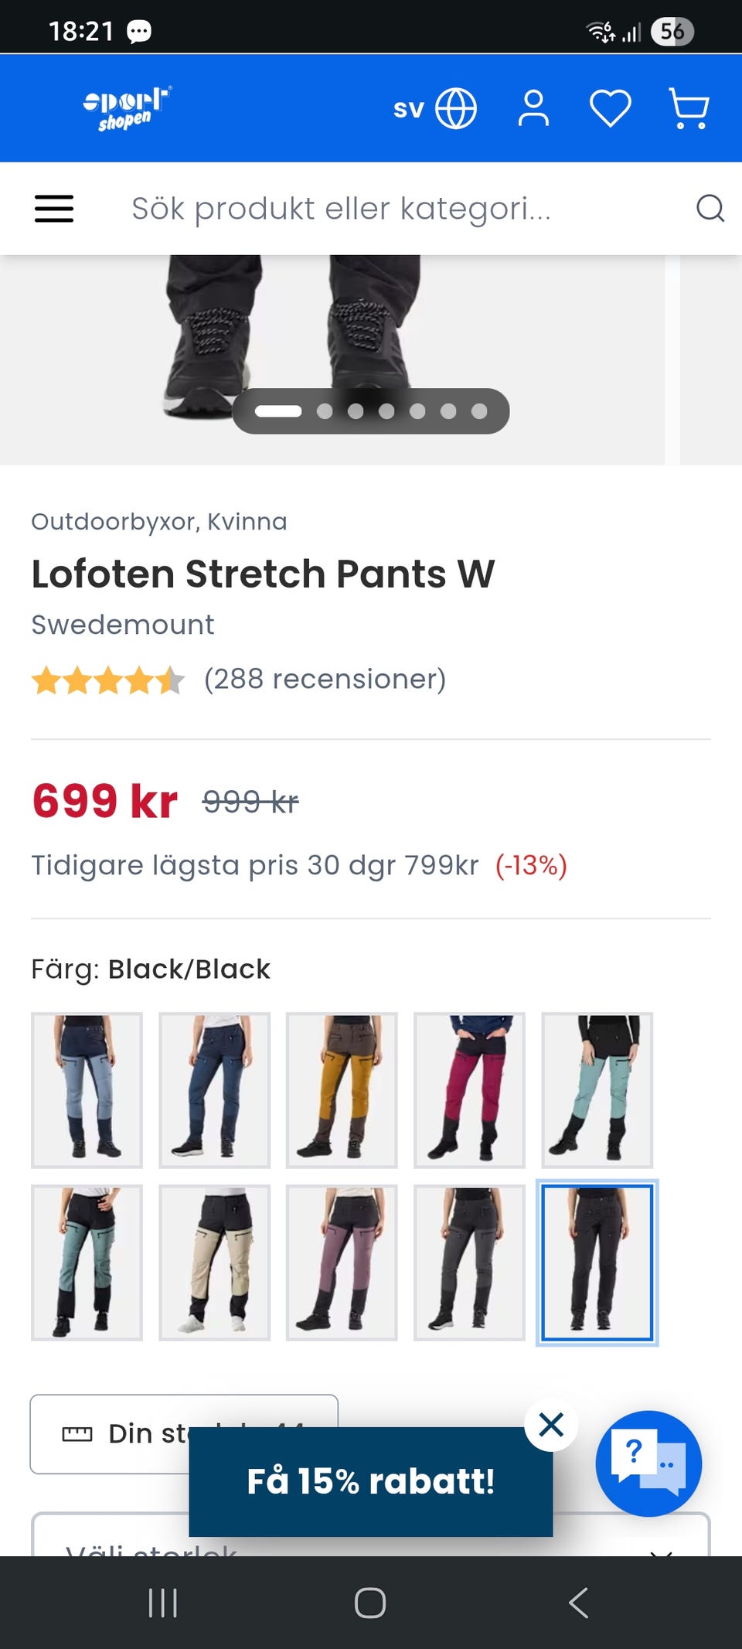Screen dimensions: 742x1649
Task: Open the wishlist heart icon
Action: pyautogui.click(x=611, y=108)
